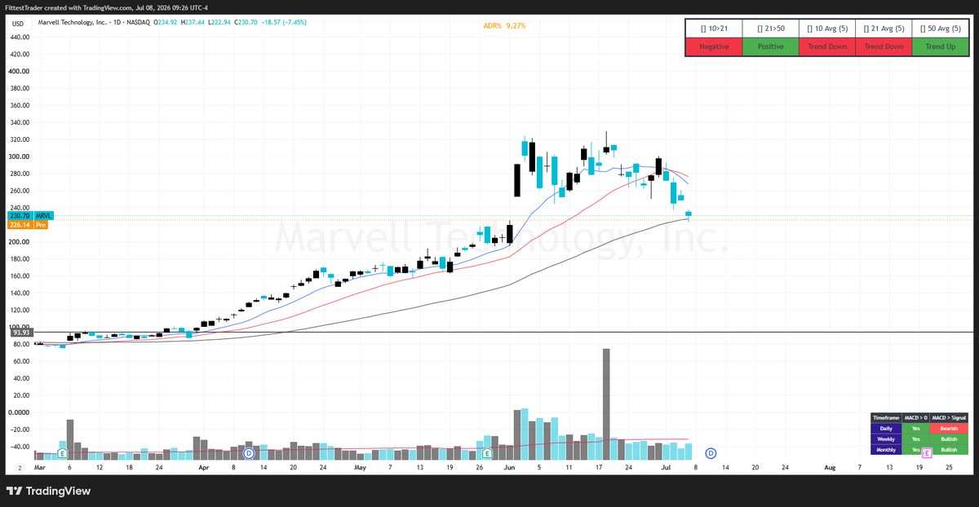
Task: Click the red 'Bearish' cell
Action: click(949, 428)
